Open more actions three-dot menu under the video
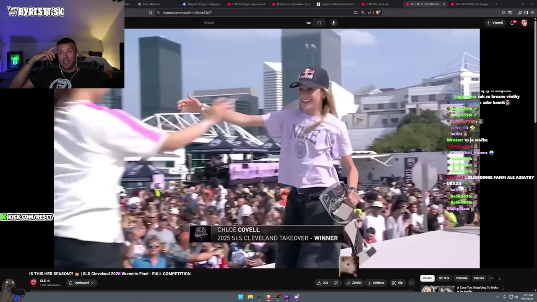Screen dimensions: 537x302 (412, 283)
